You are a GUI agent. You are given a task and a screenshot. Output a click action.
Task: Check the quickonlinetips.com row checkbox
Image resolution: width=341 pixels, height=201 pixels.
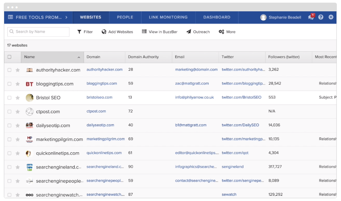[9, 153]
